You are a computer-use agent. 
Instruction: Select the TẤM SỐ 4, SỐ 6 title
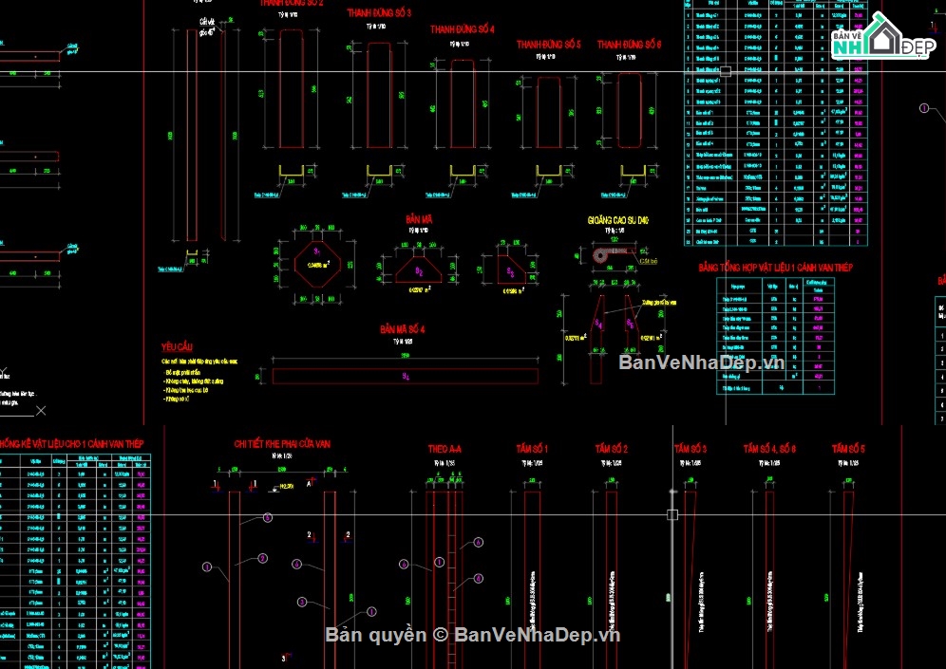point(769,449)
